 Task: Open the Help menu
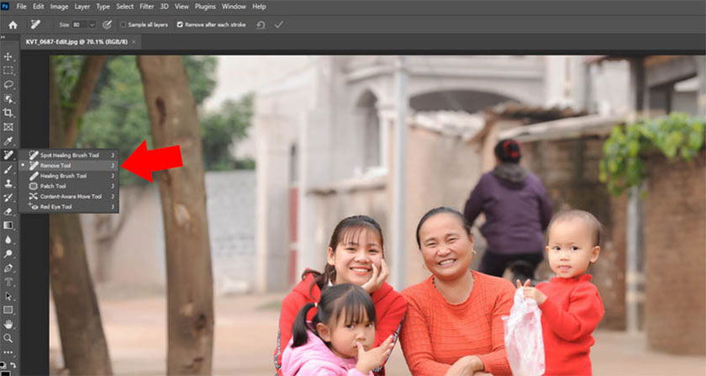(259, 7)
